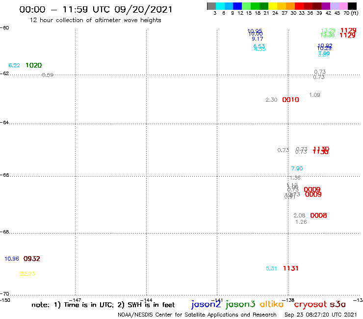
Task: Click the blue wave height '10.96'
Action: [12, 259]
